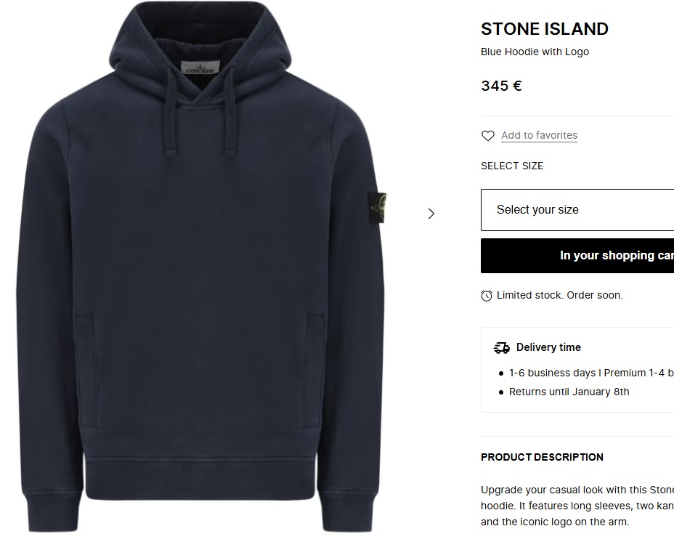Click the Limited stock. Order soon. notice
This screenshot has width=674, height=542.
[x=559, y=295]
